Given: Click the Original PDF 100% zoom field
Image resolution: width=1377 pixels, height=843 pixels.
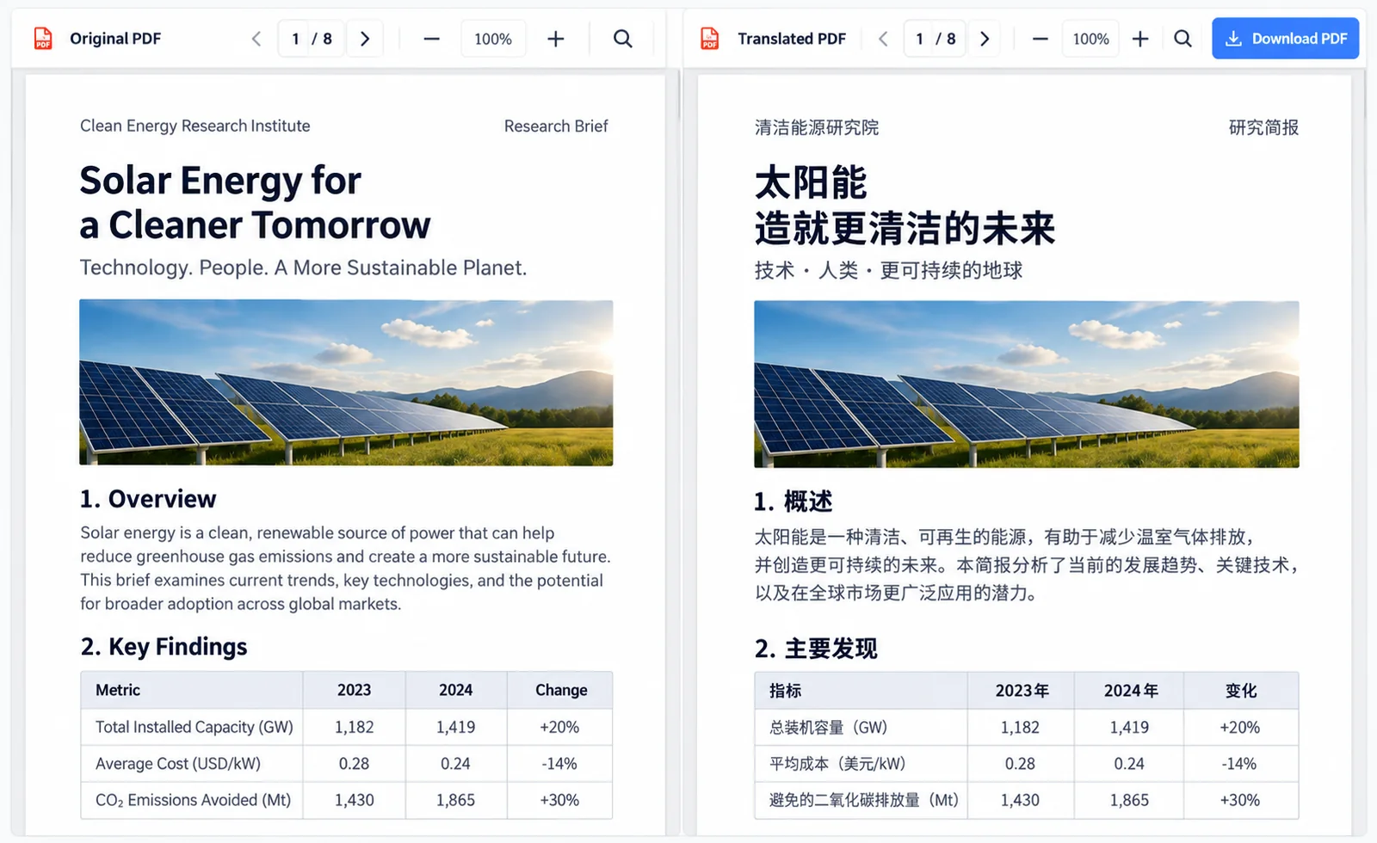Looking at the screenshot, I should point(493,39).
